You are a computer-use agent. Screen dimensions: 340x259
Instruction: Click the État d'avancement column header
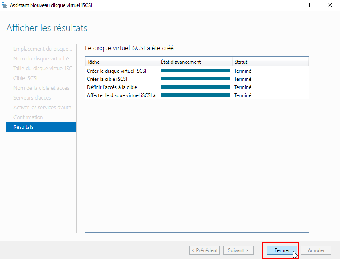(x=195, y=62)
